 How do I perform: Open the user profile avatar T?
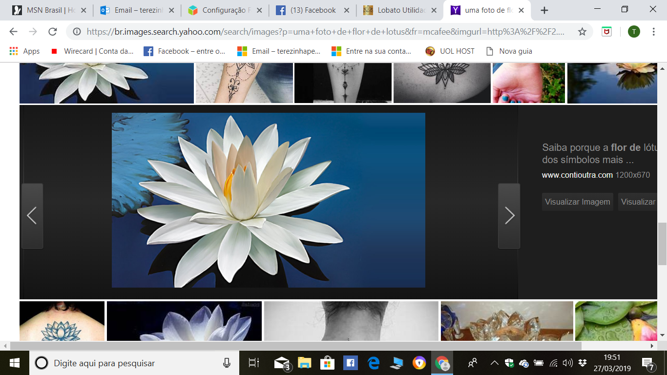(634, 32)
